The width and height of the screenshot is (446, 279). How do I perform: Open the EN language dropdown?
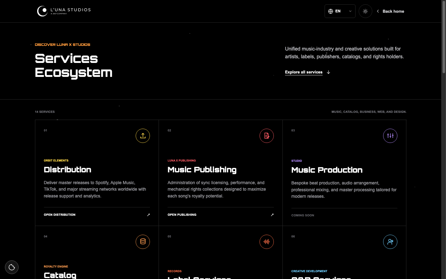(x=340, y=11)
